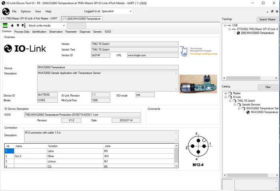Collapse the IO-Link node in Catalog
Image resolution: width=280 pixels, height=191 pixels.
click(226, 97)
